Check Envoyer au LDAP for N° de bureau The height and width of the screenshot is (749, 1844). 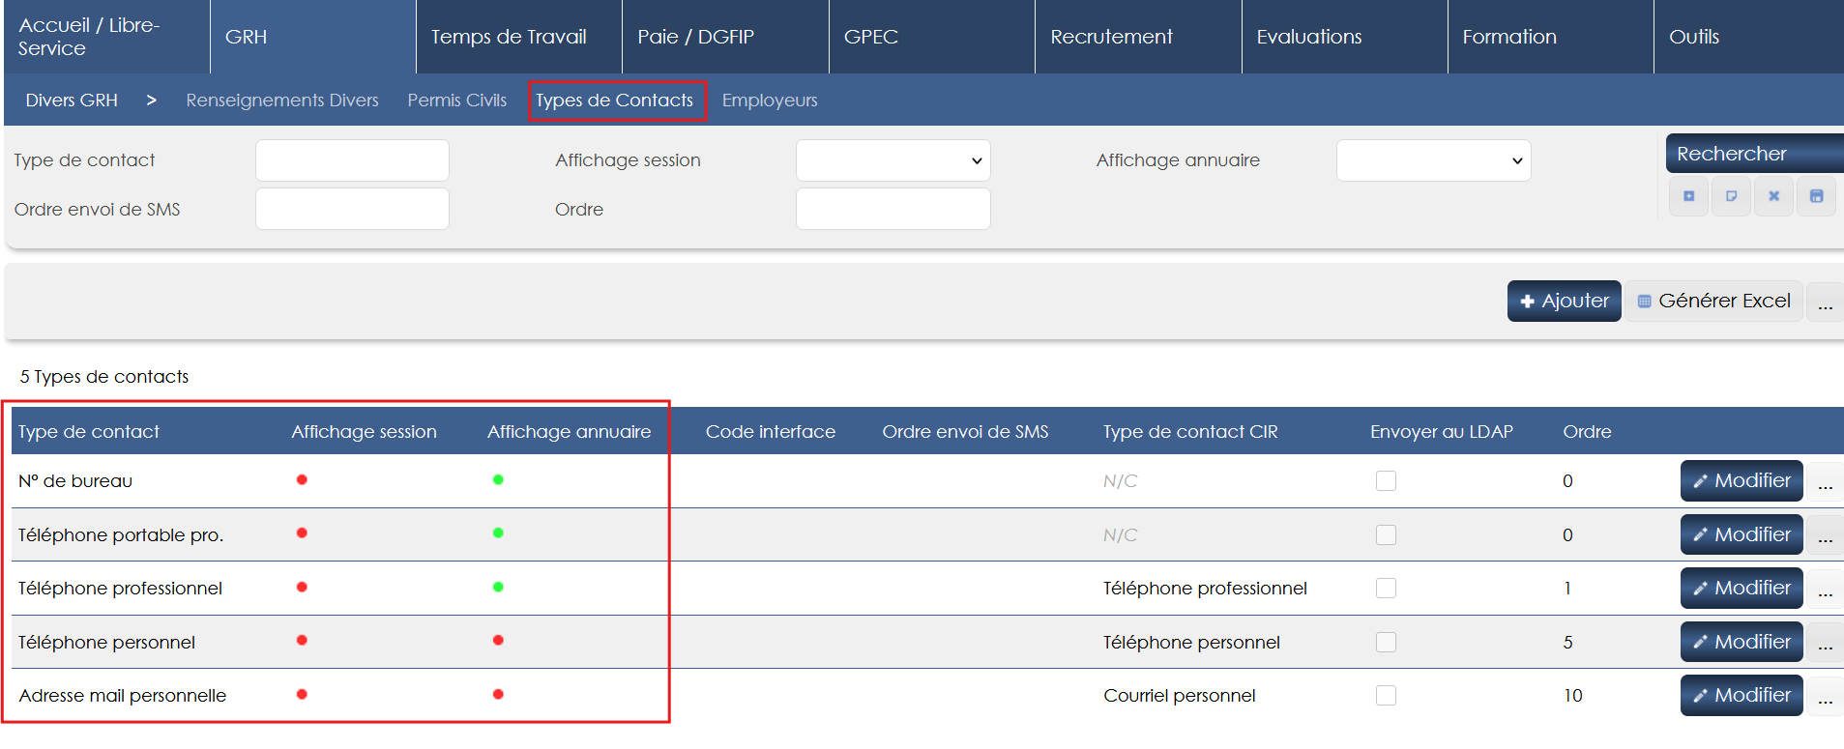(x=1386, y=481)
